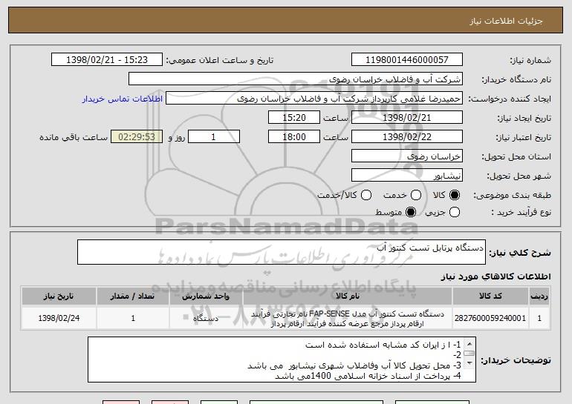Click buyer note line 1 about Iran code

click(x=383, y=345)
